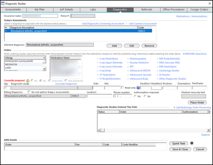This screenshot has height=165, width=213.
Task: Select POTASSIUM CLAVULANATE allergy row
Action: pyautogui.click(x=24, y=61)
